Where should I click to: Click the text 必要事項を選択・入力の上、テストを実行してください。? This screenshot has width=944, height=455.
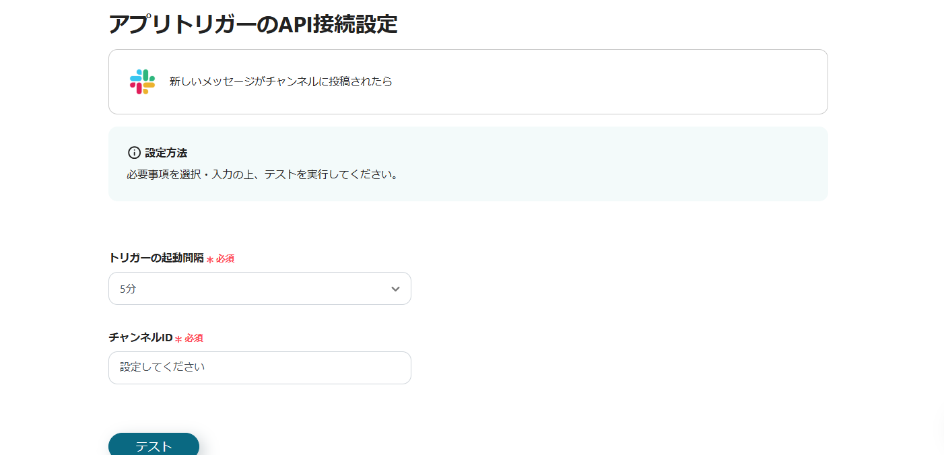[x=264, y=175]
